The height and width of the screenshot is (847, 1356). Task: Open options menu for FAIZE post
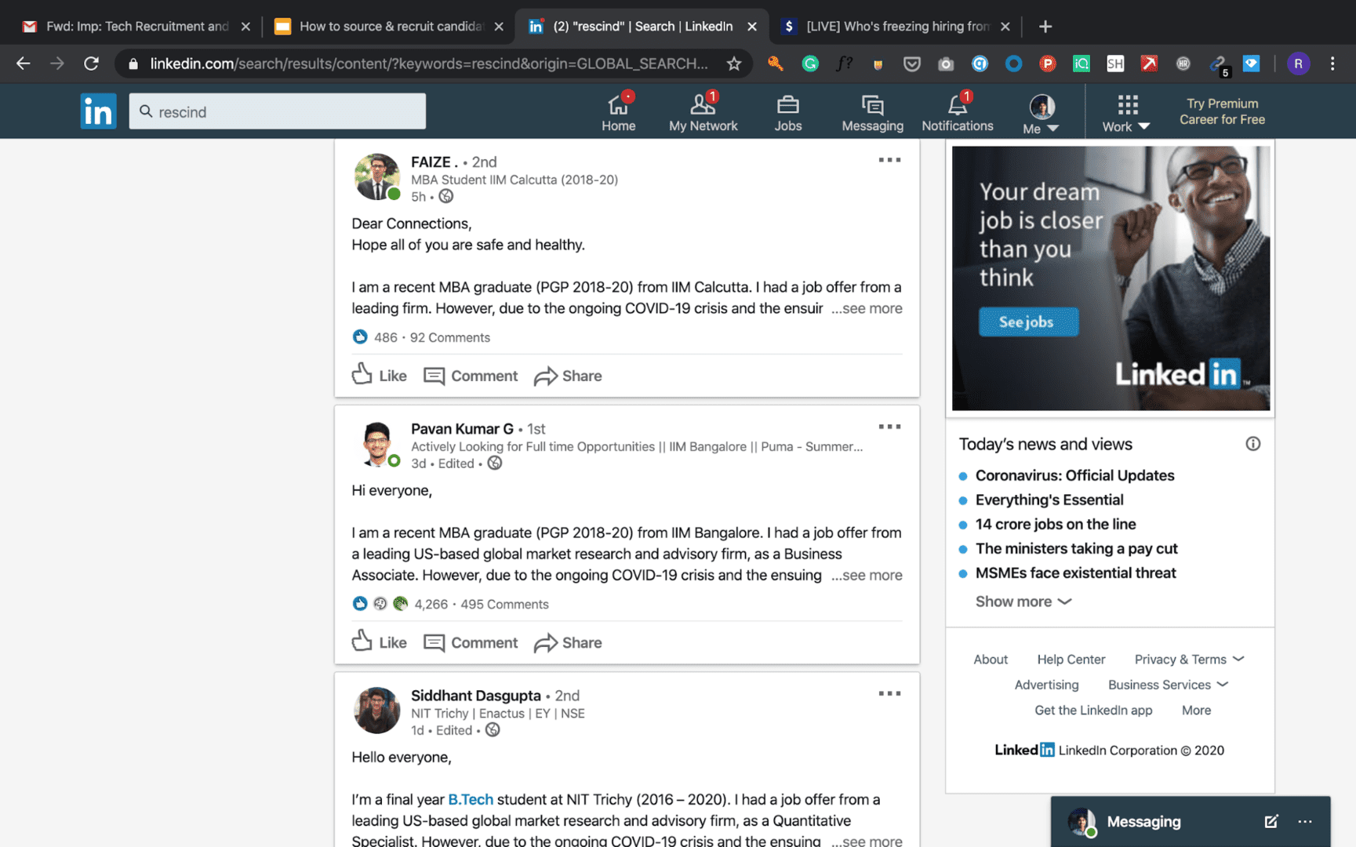point(889,160)
